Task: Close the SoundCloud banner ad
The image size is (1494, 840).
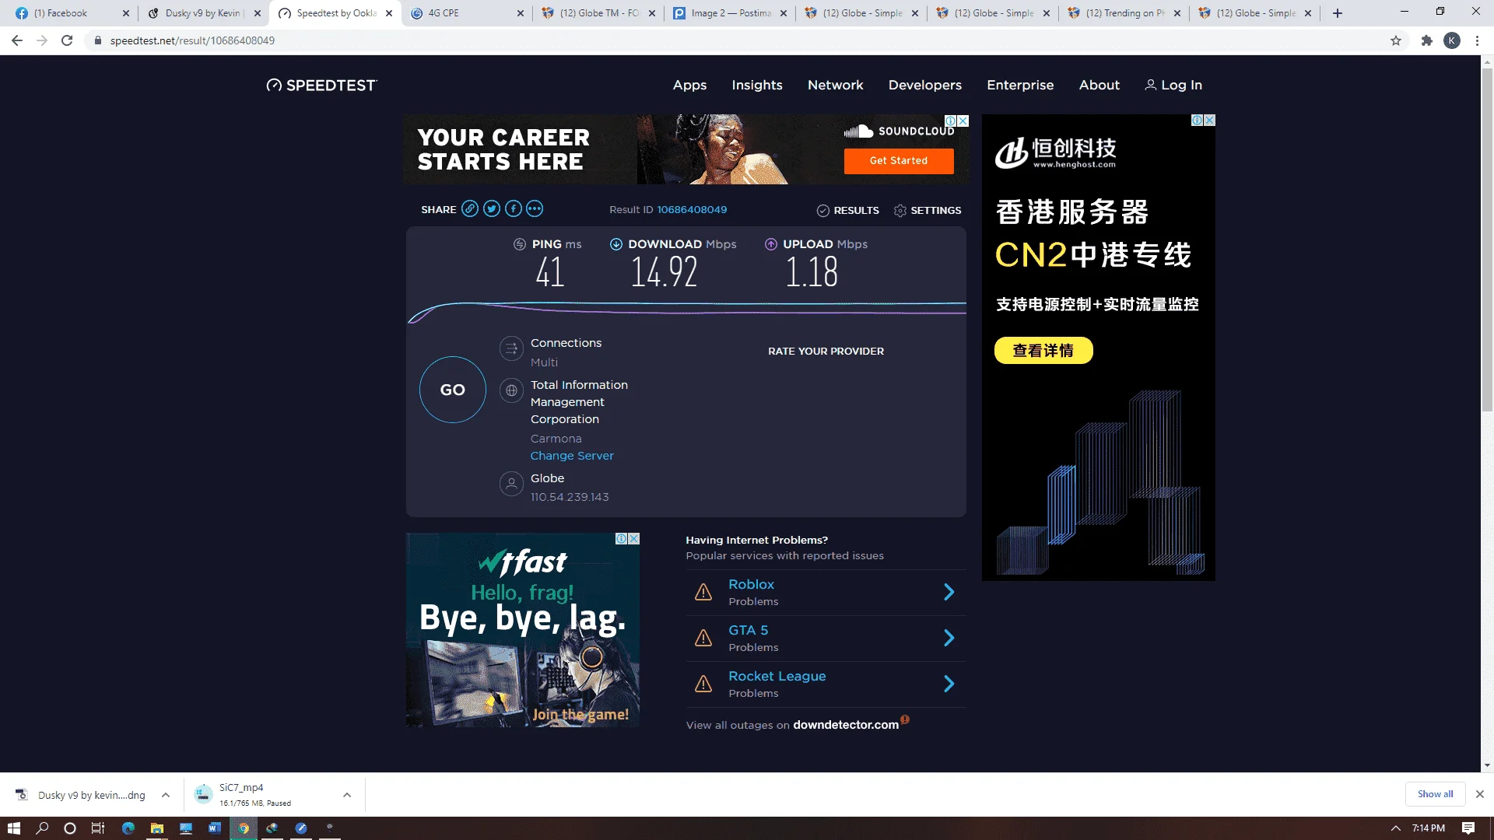Action: 963,121
